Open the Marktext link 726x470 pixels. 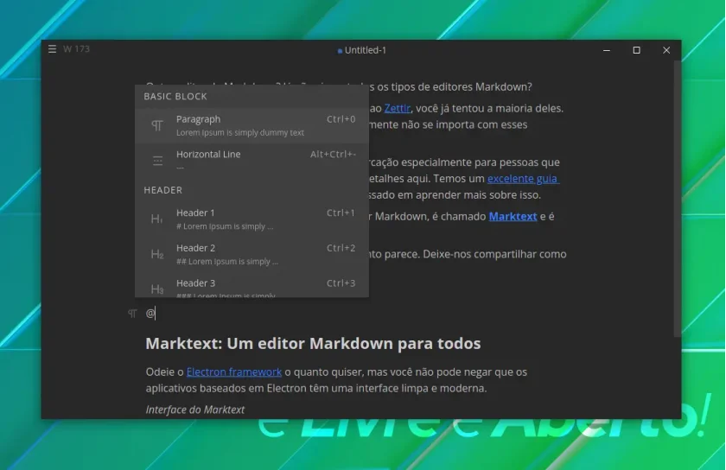513,216
